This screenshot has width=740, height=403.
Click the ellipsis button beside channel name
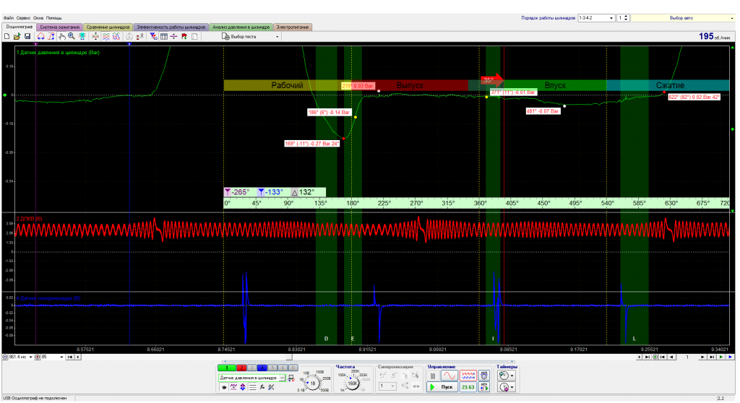click(x=282, y=378)
